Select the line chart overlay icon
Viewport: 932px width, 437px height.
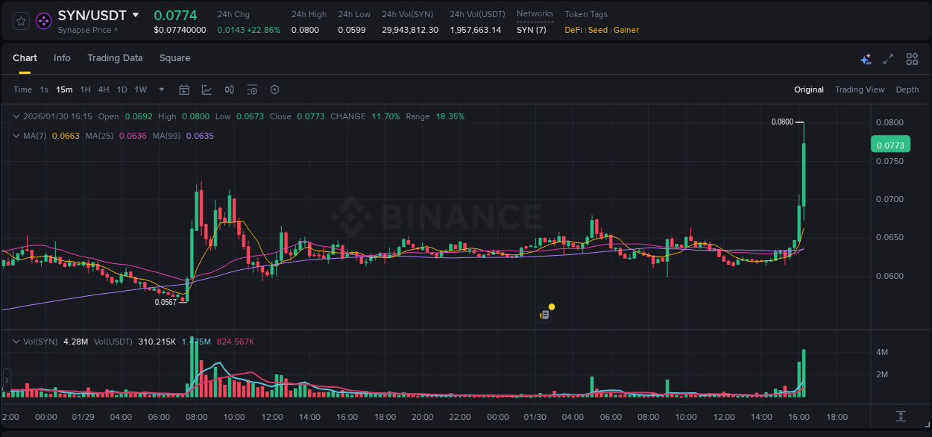pyautogui.click(x=205, y=89)
